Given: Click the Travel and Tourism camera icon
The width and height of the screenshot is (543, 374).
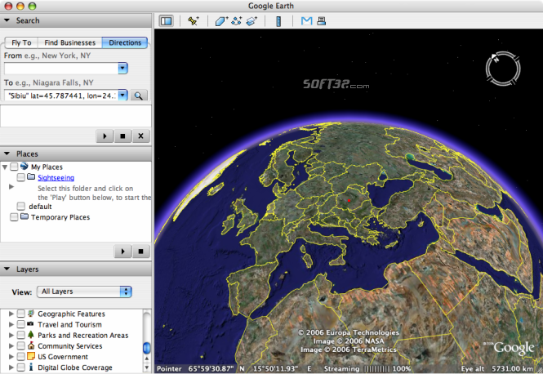Looking at the screenshot, I should point(30,324).
